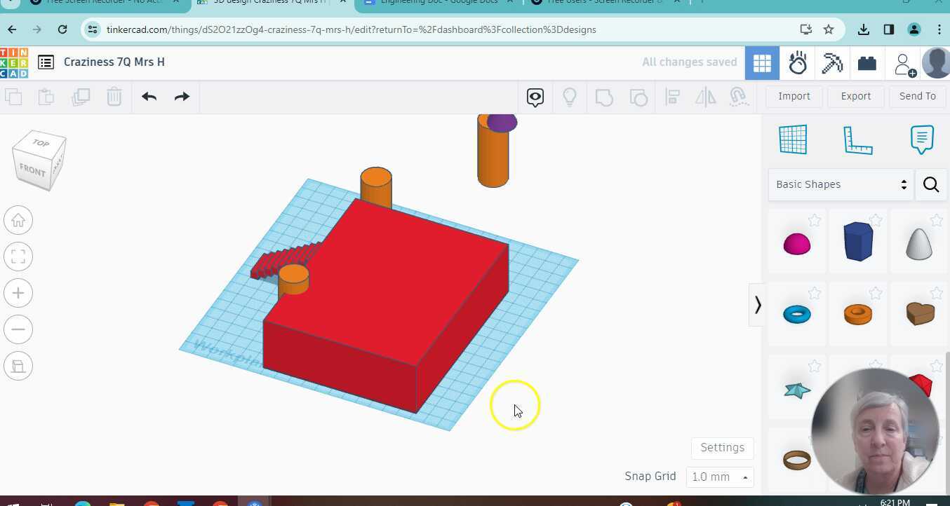The height and width of the screenshot is (506, 950).
Task: Click the pink paraboloid shape thumbnail
Action: [796, 242]
